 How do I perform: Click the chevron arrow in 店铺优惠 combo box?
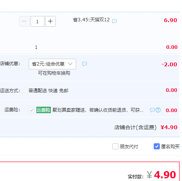(70, 64)
